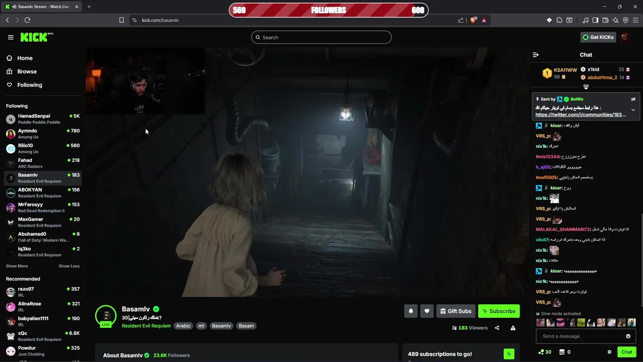Open babyalien1111 recommended channel
This screenshot has height=362, width=643.
[43, 321]
